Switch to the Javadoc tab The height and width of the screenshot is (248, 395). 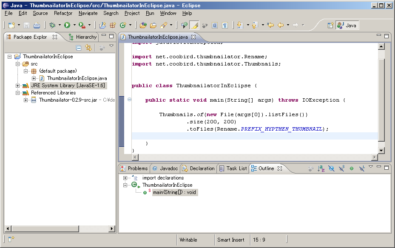[x=165, y=168]
